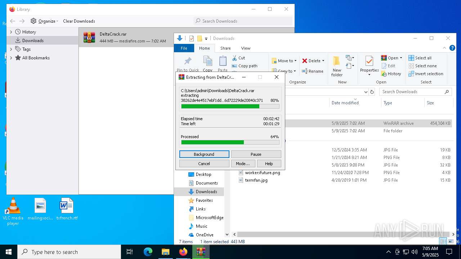Open Properties in ribbon
The image size is (461, 259).
pyautogui.click(x=369, y=65)
